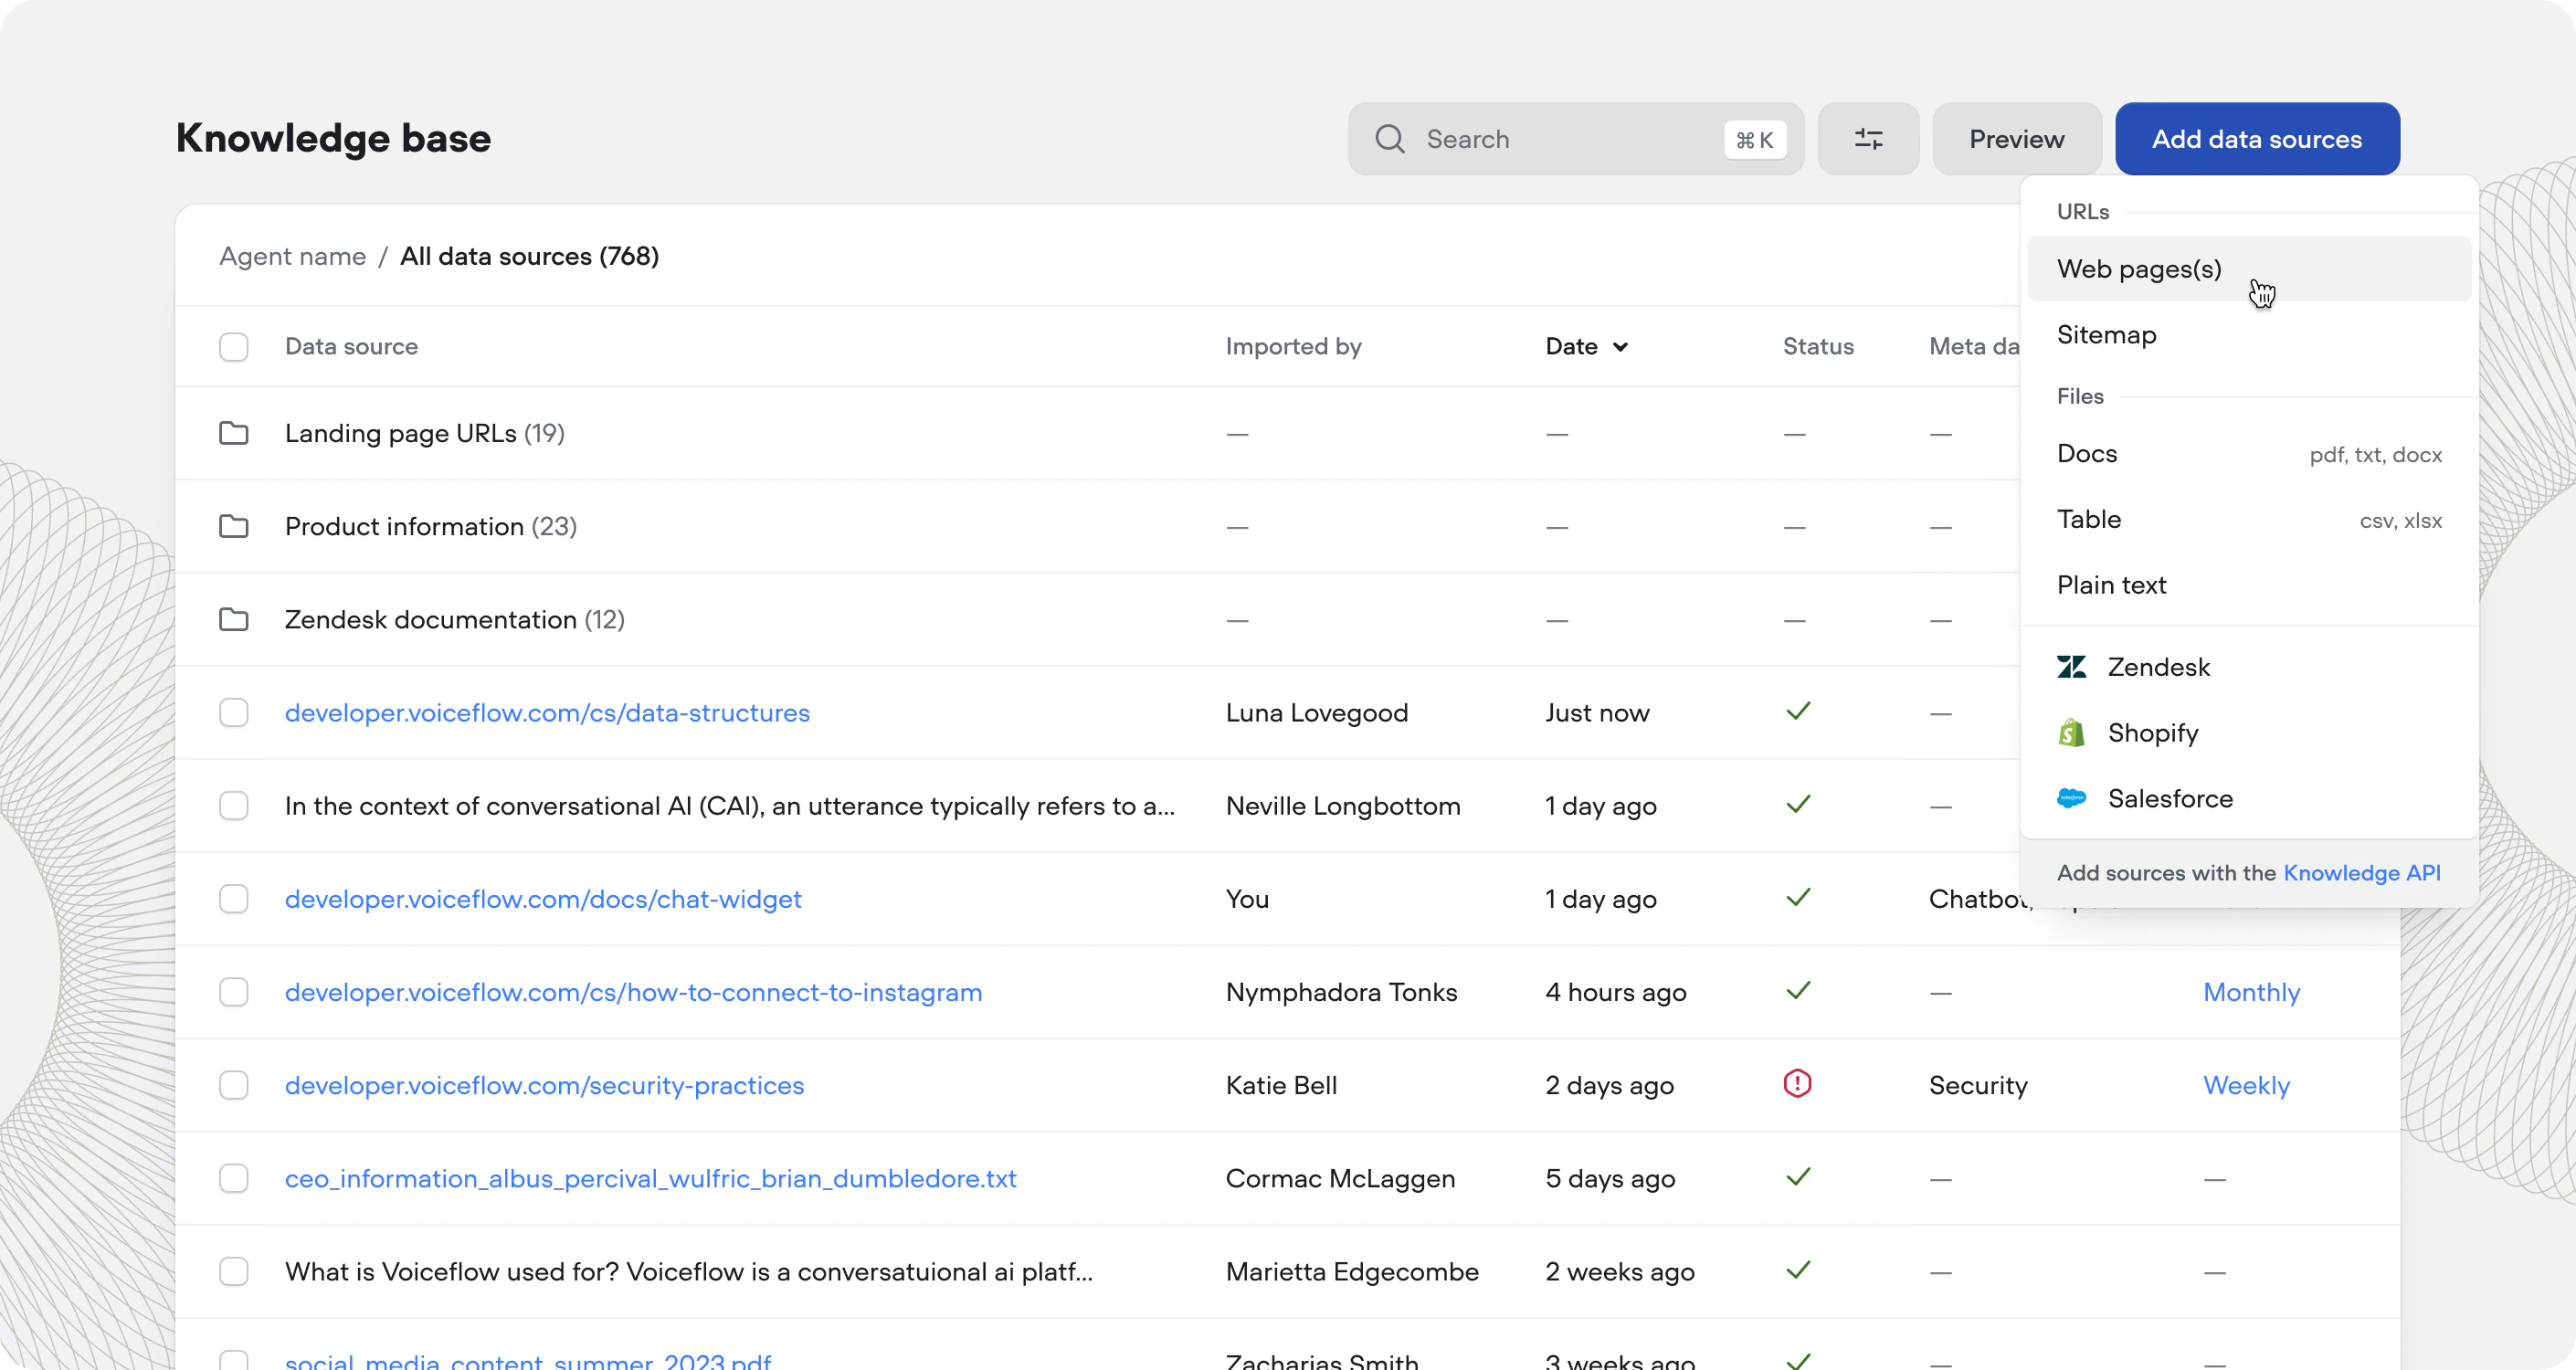Image resolution: width=2576 pixels, height=1370 pixels.
Task: Open developer.voiceflow.com/docs/chat-widget link
Action: click(x=543, y=898)
